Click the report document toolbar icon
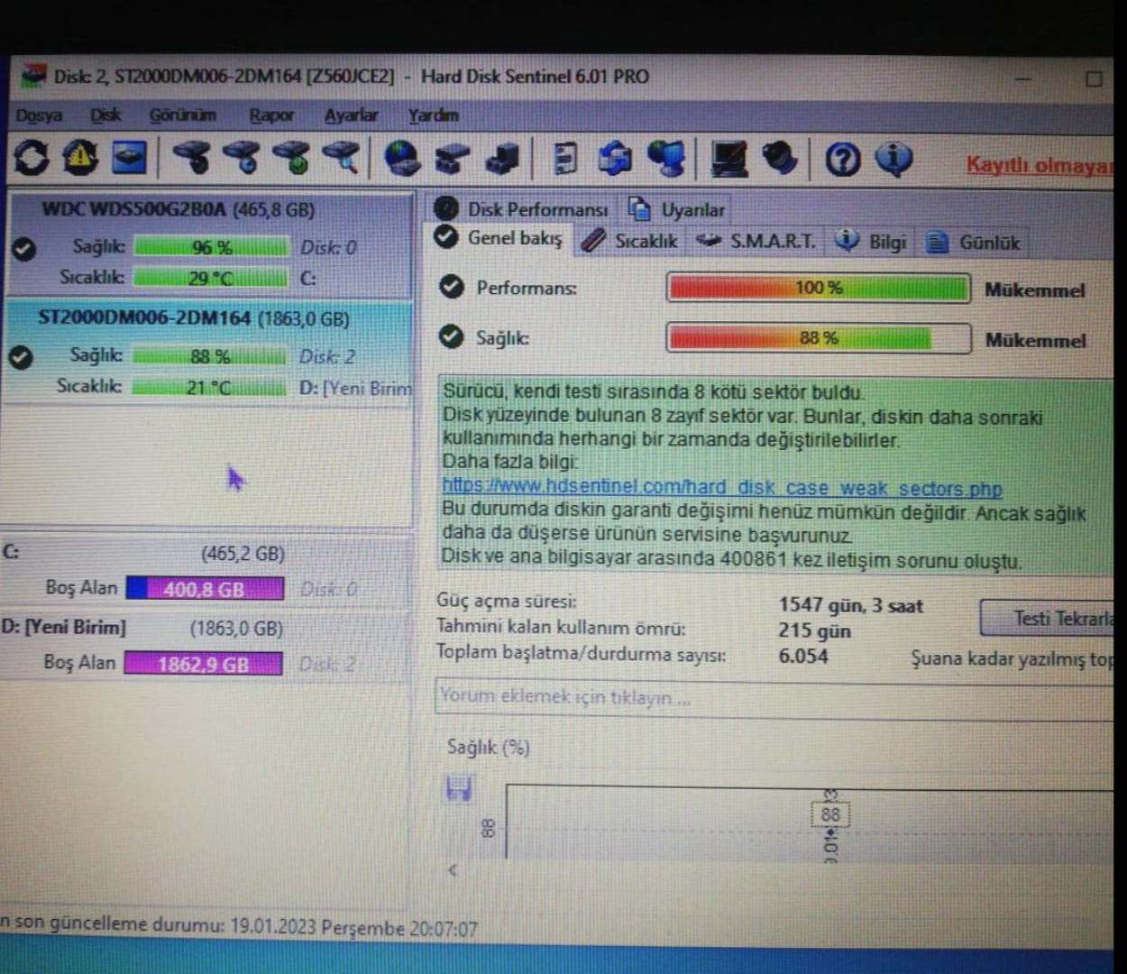1127x974 pixels. tap(565, 159)
